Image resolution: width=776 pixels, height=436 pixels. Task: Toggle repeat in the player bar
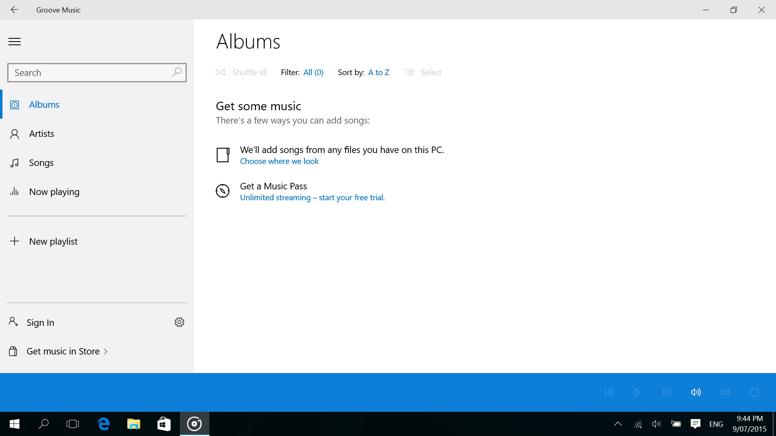pyautogui.click(x=754, y=392)
